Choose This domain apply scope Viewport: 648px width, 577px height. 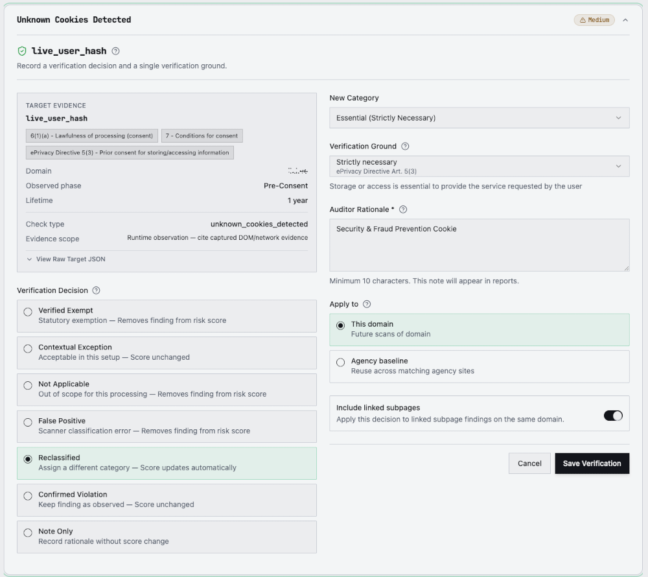[480, 329]
